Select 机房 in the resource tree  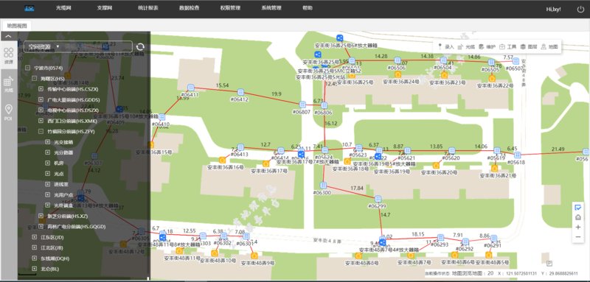[x=59, y=163]
